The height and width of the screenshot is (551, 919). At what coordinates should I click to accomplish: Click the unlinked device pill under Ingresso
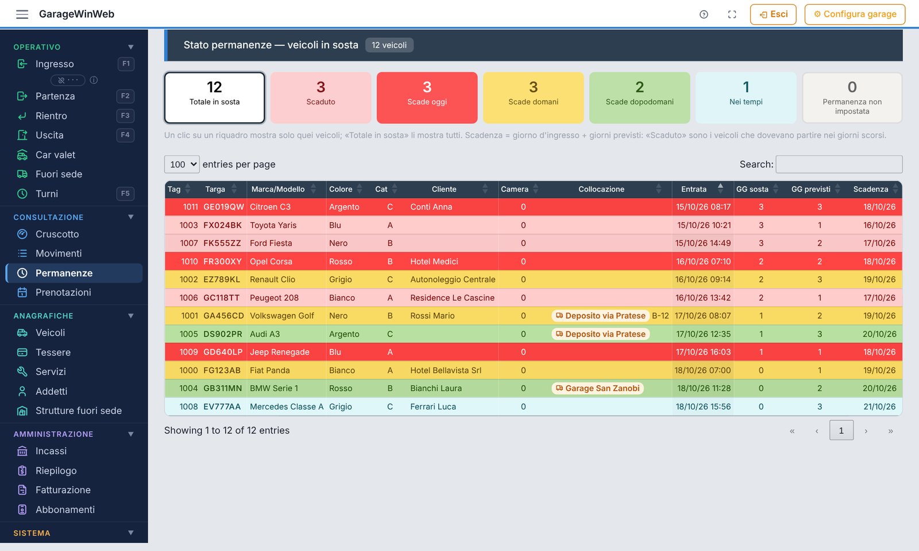point(68,80)
